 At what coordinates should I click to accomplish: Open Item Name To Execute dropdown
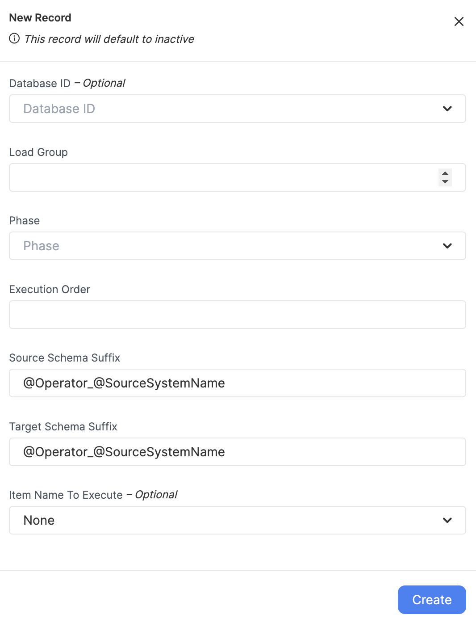click(238, 520)
